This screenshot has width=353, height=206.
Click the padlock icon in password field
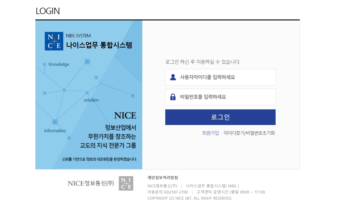[173, 97]
